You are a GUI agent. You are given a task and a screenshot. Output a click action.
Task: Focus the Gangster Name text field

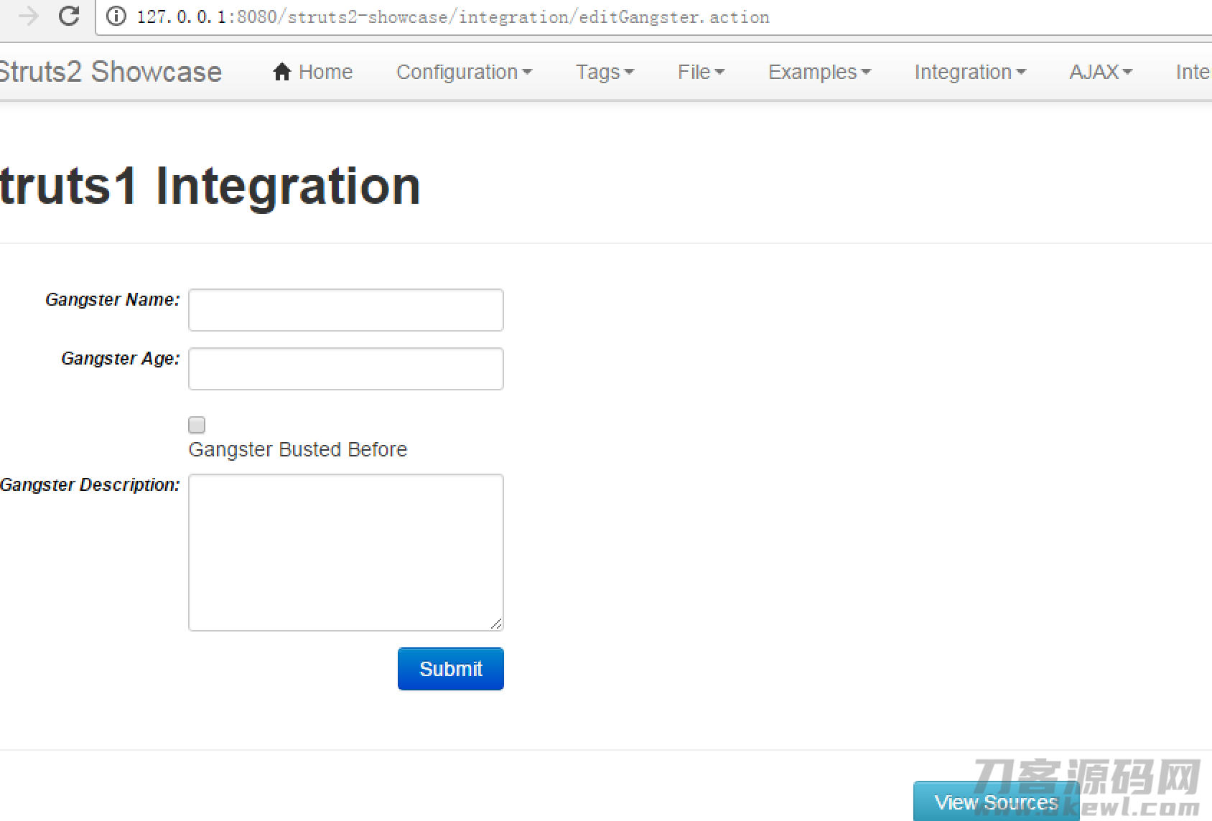pos(346,310)
